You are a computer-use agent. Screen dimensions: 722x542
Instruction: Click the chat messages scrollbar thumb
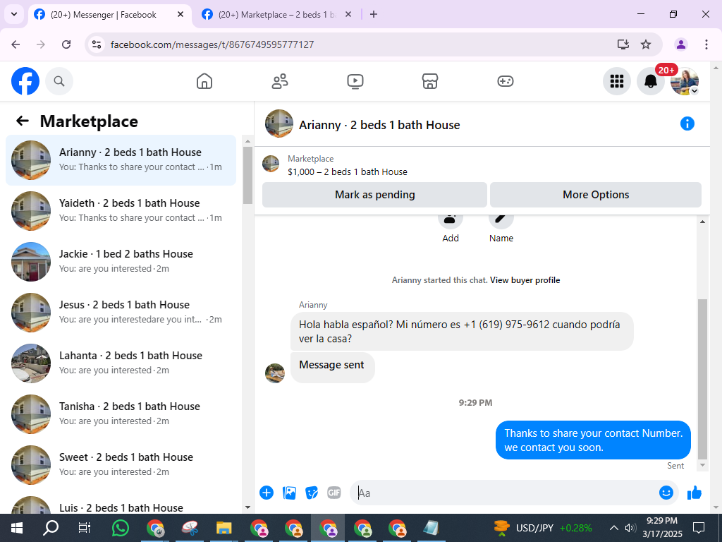click(702, 379)
